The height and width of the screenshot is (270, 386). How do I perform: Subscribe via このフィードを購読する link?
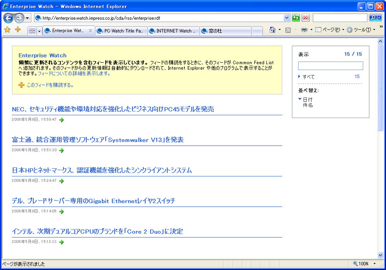click(50, 85)
